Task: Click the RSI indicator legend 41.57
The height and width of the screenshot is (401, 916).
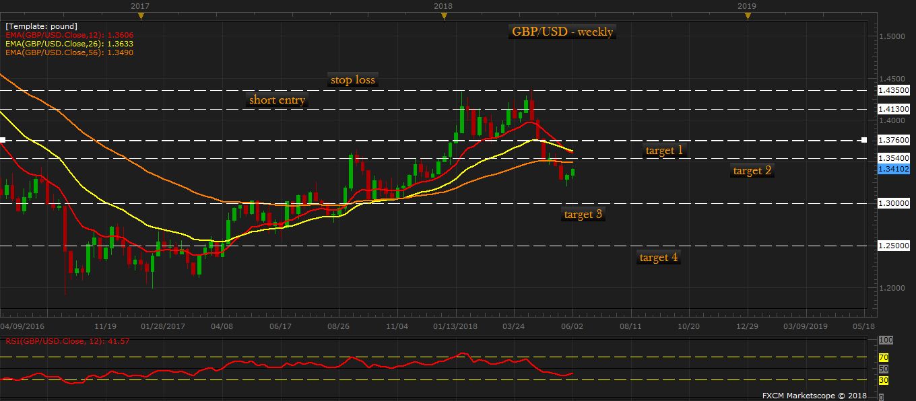Action: (67, 341)
